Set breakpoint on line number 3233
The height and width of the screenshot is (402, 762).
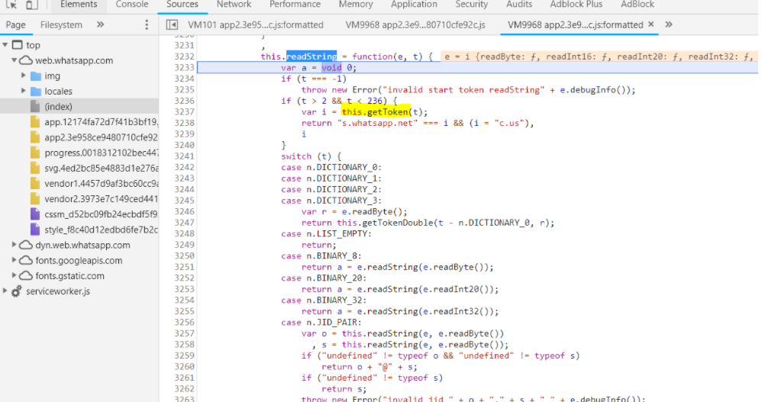[184, 67]
